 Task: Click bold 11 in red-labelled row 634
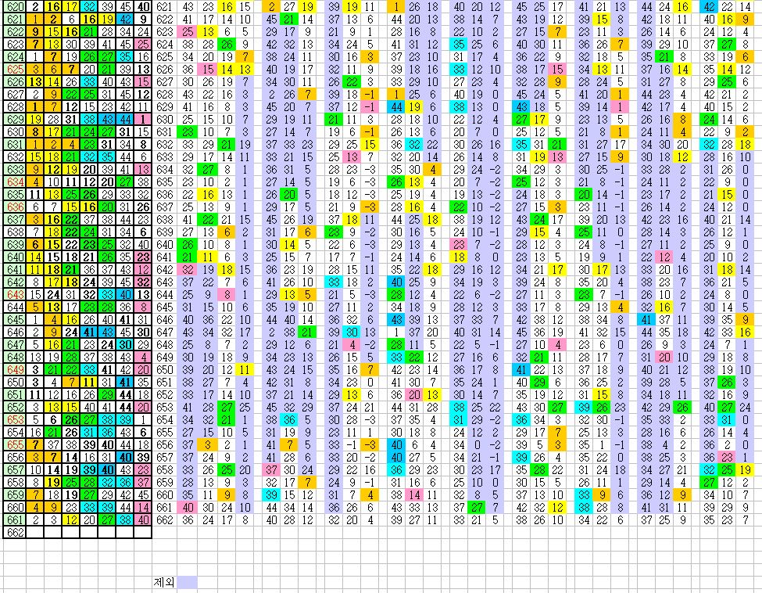pos(70,182)
